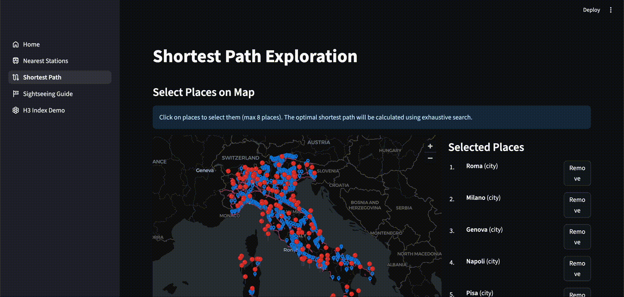Click the Selected Places heading
The width and height of the screenshot is (624, 297).
coord(486,147)
